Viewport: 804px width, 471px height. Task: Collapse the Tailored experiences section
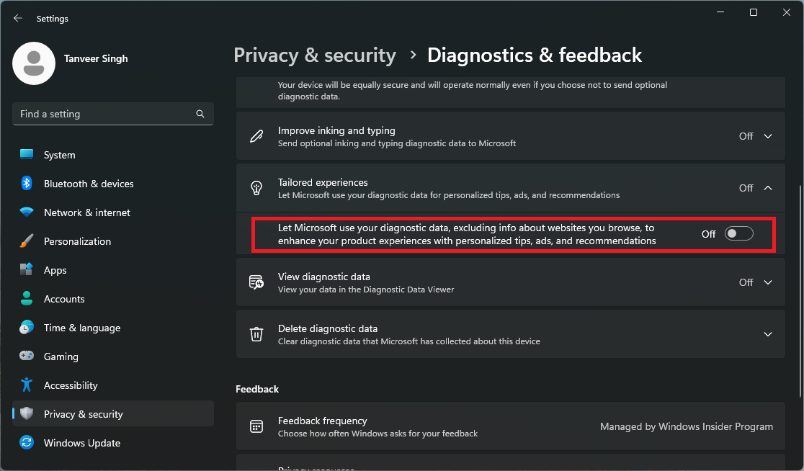pyautogui.click(x=767, y=187)
